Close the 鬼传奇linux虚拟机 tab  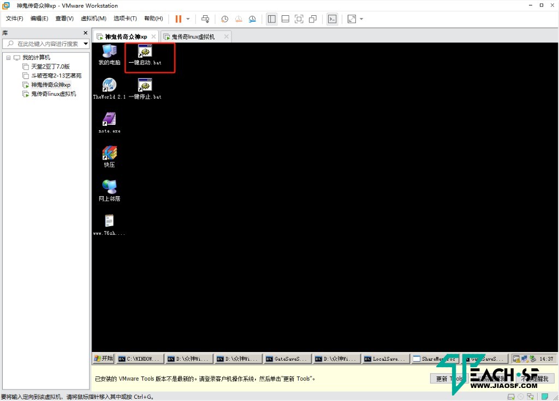(227, 37)
